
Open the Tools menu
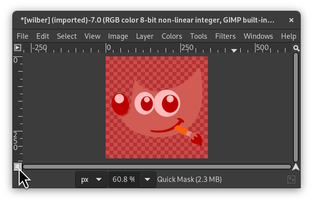(x=199, y=36)
